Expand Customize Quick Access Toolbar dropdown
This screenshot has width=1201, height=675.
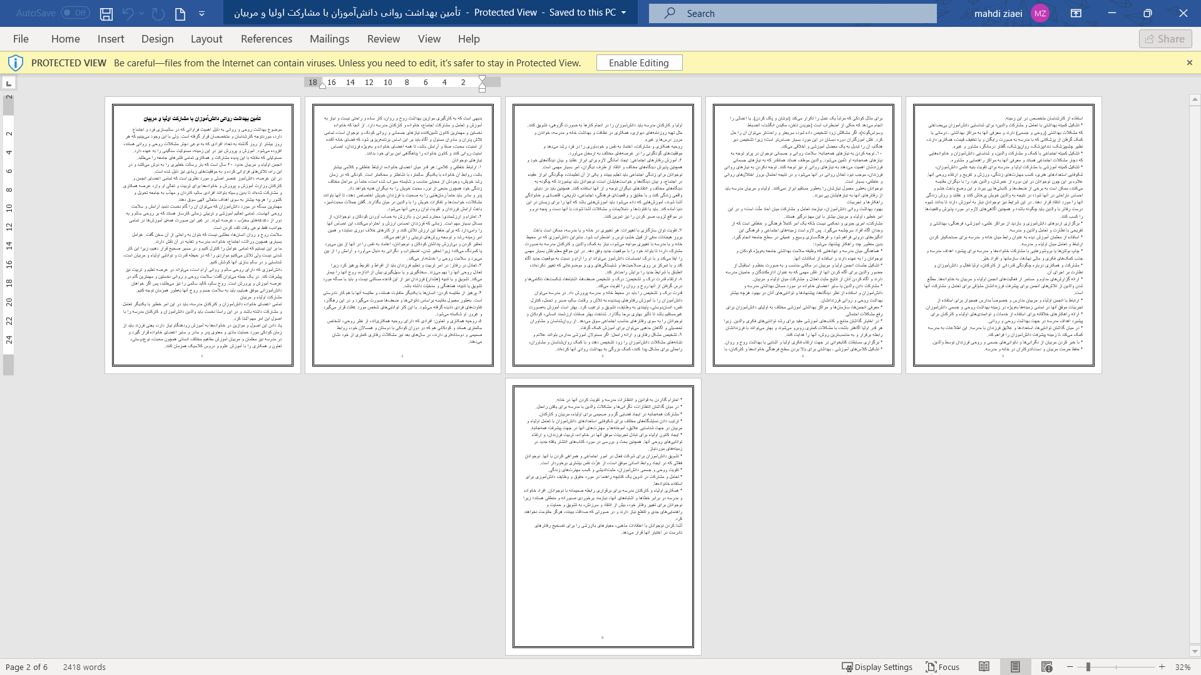pyautogui.click(x=202, y=13)
